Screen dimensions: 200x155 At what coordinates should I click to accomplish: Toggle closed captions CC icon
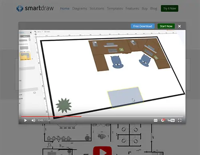tap(156, 121)
